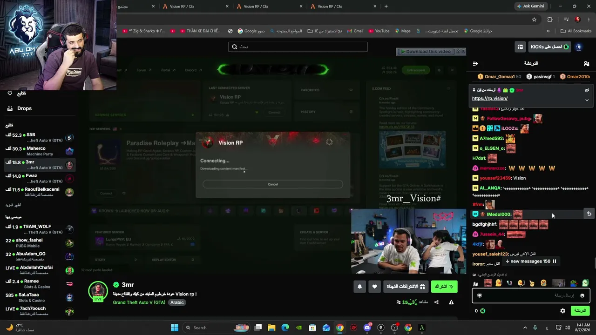
Task: Open the taskbar clock and calendar
Action: point(583,328)
